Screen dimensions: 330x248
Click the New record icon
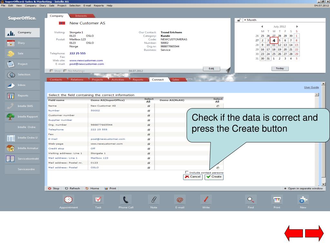303,200
